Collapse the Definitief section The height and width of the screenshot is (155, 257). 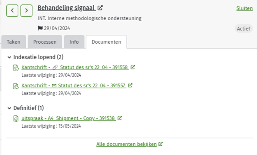(9, 108)
